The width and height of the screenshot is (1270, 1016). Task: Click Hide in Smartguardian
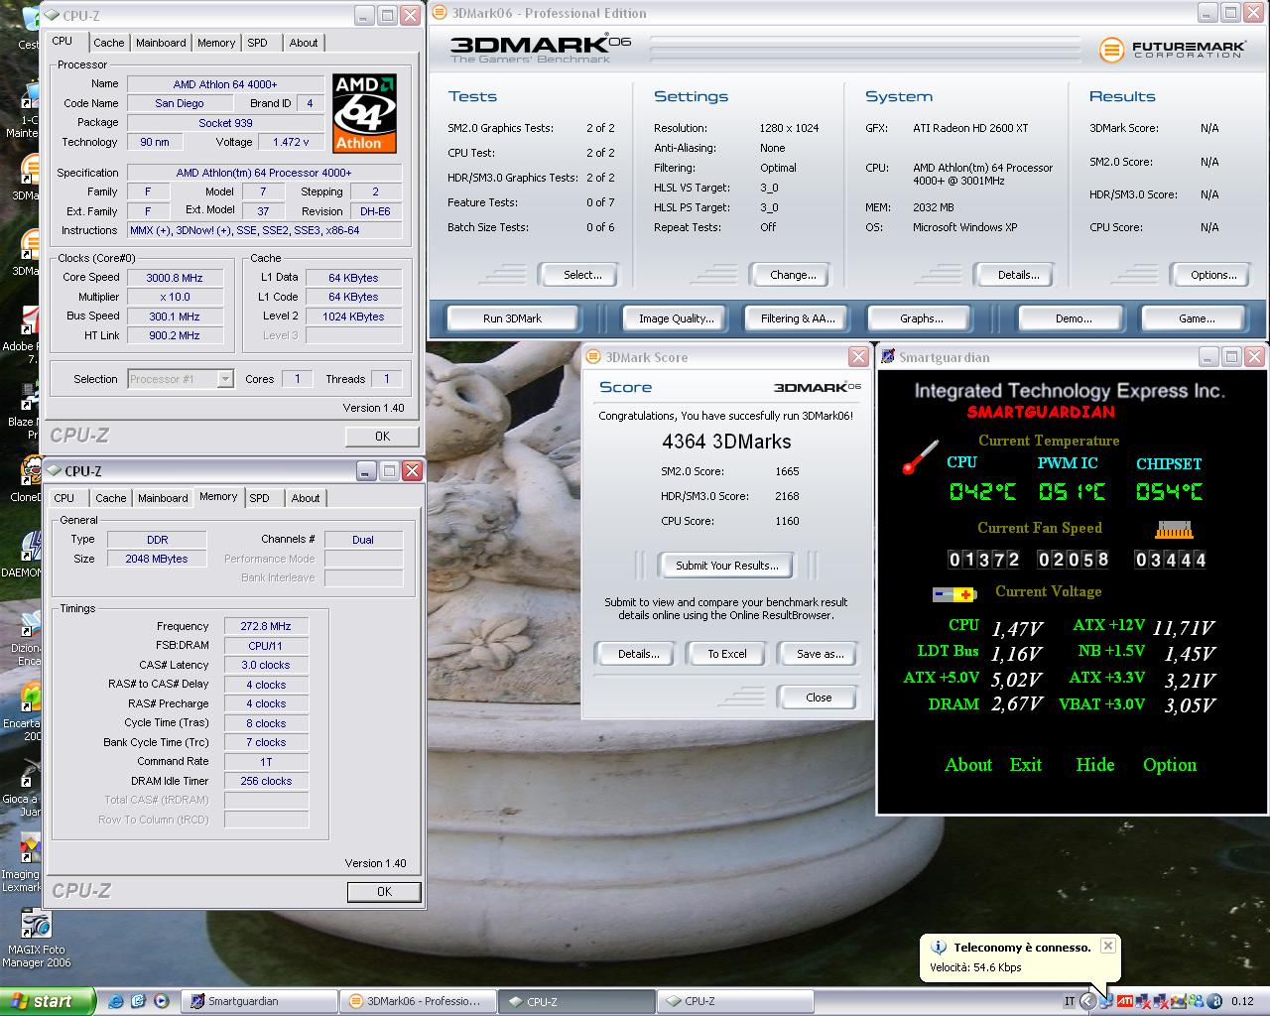pyautogui.click(x=1095, y=765)
